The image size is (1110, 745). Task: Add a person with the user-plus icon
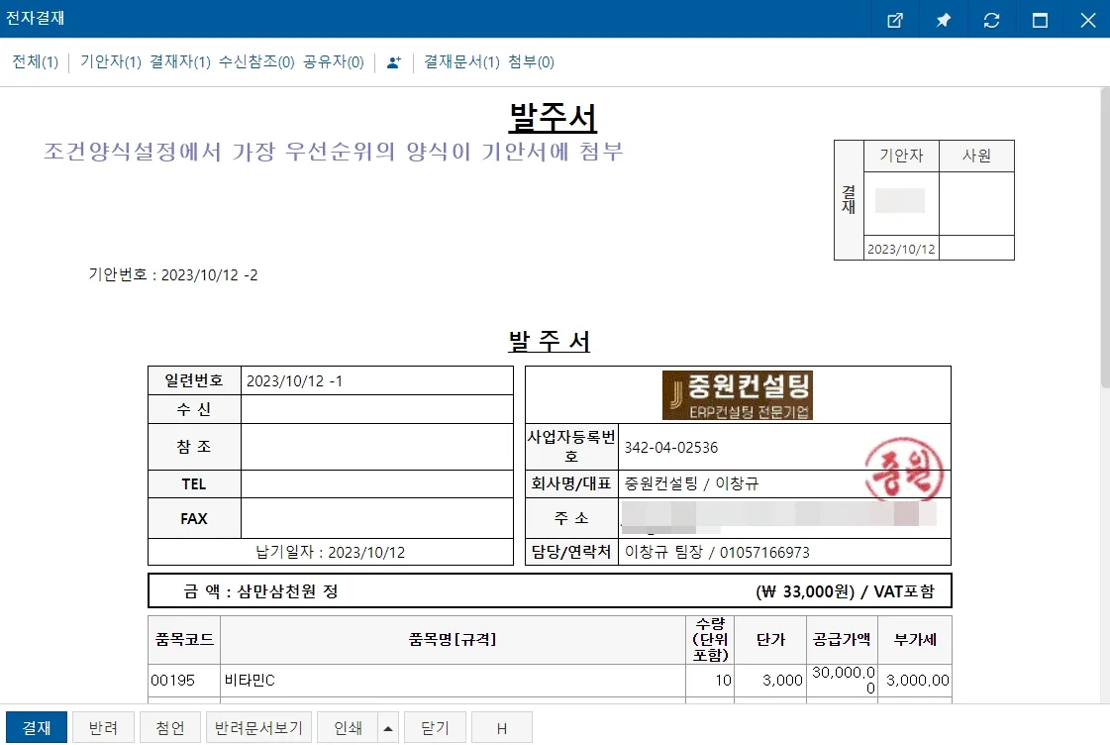pyautogui.click(x=394, y=62)
